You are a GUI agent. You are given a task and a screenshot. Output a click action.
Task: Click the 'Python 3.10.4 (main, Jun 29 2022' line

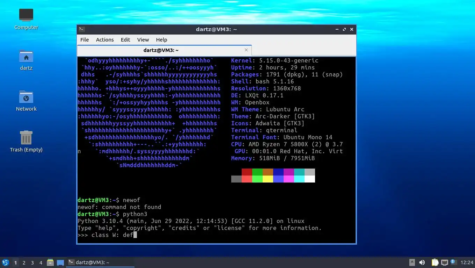191,221
